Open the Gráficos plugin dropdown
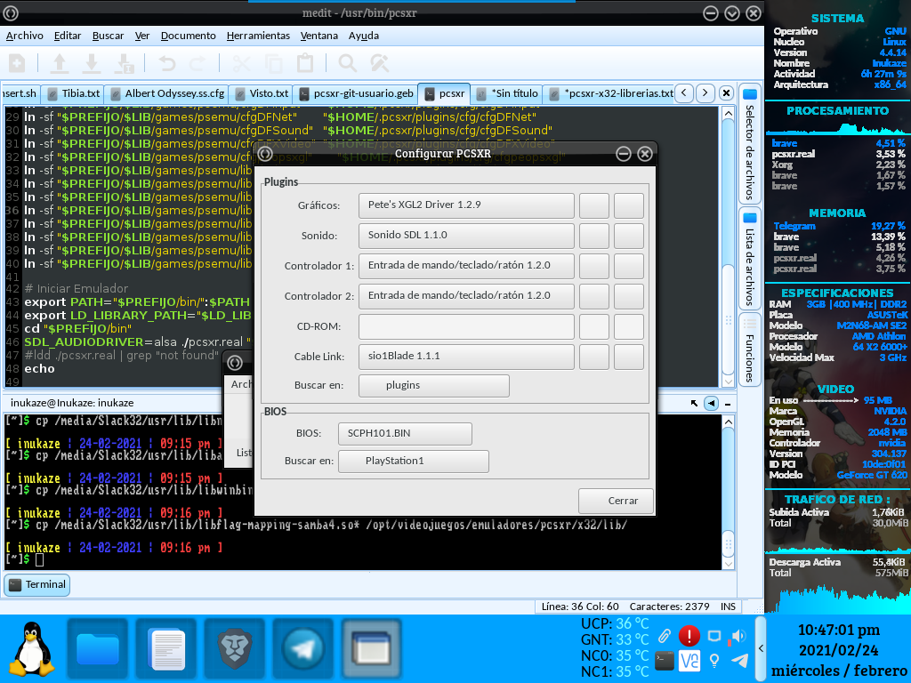The width and height of the screenshot is (911, 683). point(466,205)
